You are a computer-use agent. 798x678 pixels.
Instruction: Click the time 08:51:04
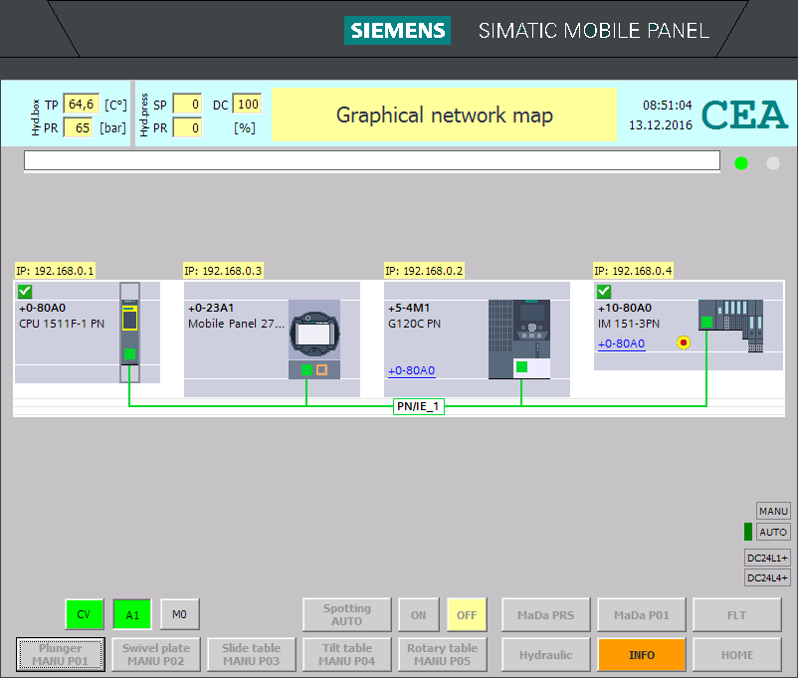pyautogui.click(x=668, y=106)
